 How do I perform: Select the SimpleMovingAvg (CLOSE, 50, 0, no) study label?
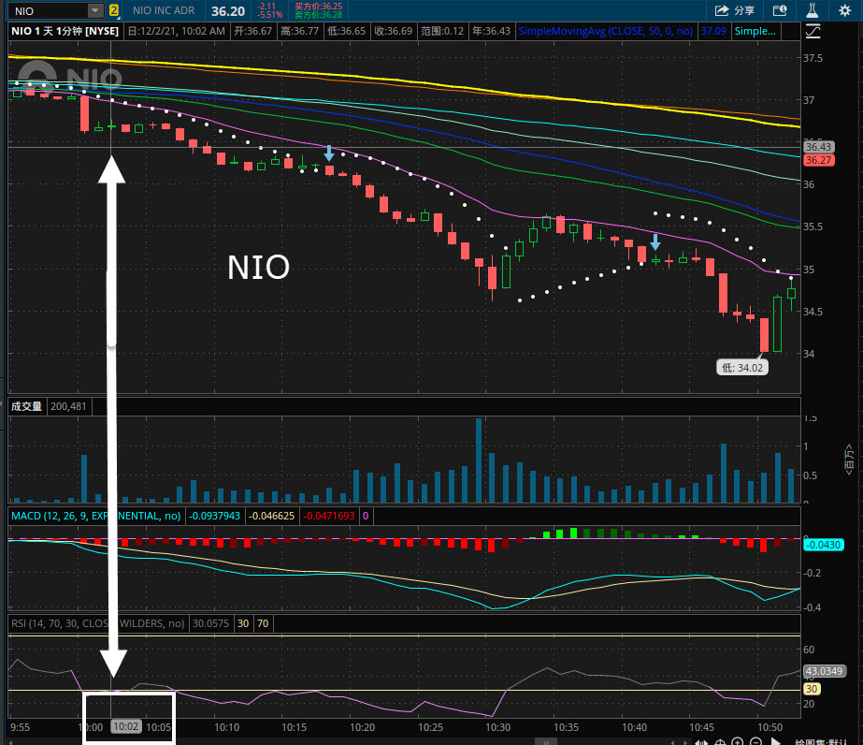coord(606,31)
